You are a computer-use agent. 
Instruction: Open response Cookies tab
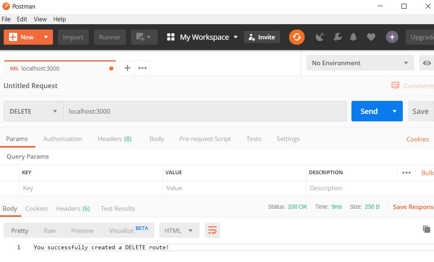[37, 208]
